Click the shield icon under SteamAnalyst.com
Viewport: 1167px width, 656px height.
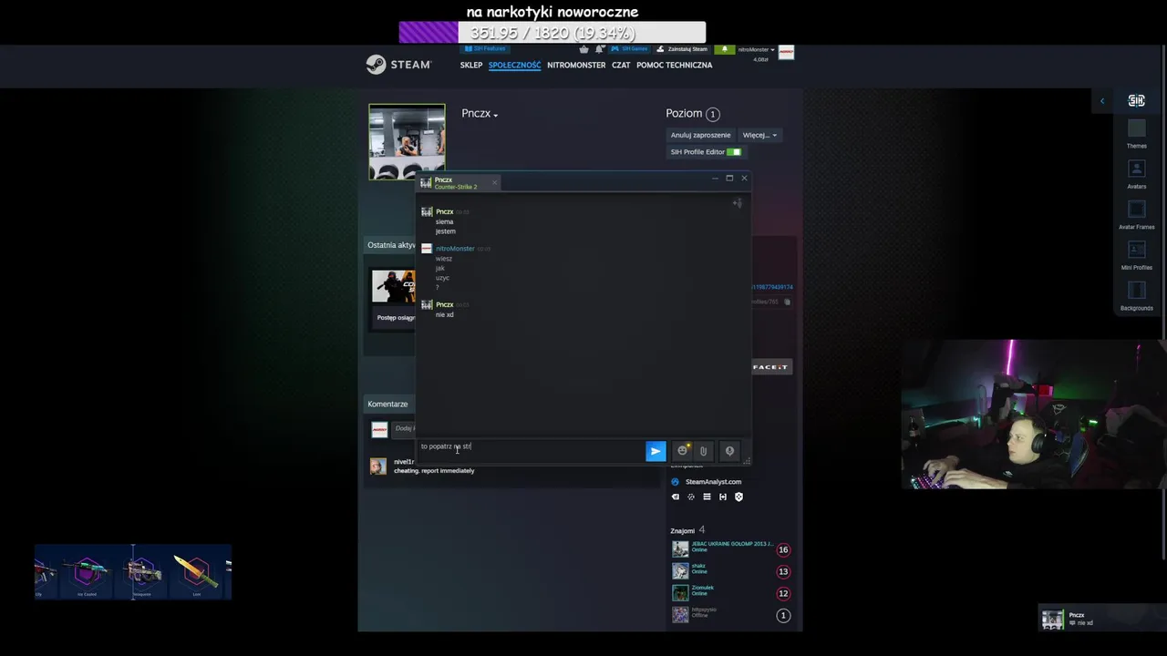[x=738, y=497]
